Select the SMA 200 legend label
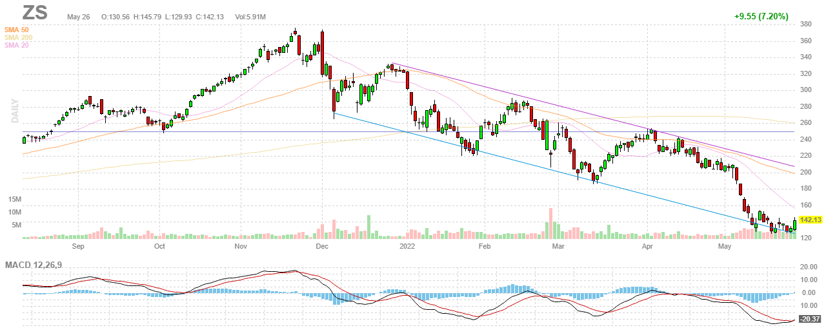The image size is (826, 335). click(x=18, y=37)
